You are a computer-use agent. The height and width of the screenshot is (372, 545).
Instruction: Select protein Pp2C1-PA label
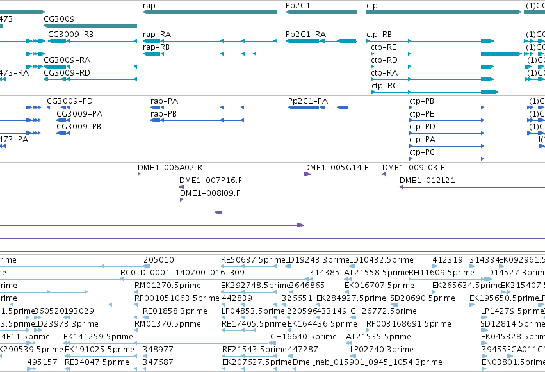[x=308, y=101]
